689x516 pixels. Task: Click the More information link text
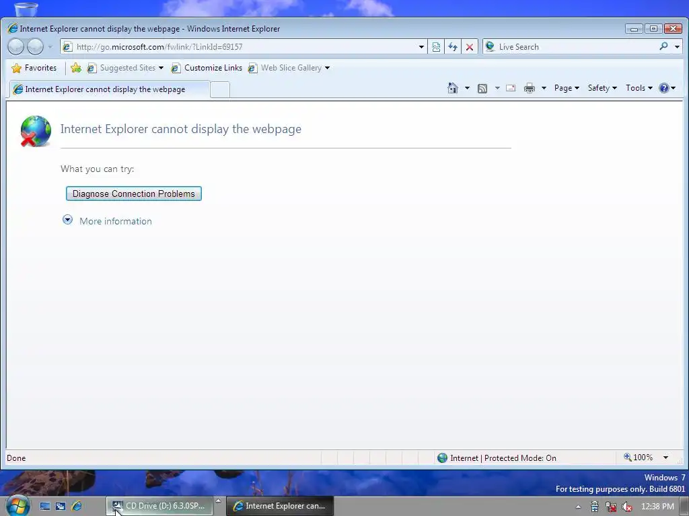pyautogui.click(x=116, y=221)
